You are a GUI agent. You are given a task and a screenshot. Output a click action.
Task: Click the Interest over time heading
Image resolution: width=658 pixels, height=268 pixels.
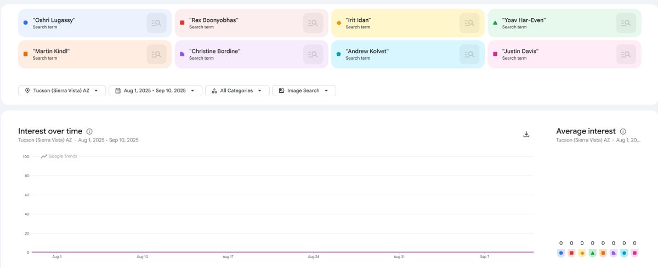(x=50, y=131)
